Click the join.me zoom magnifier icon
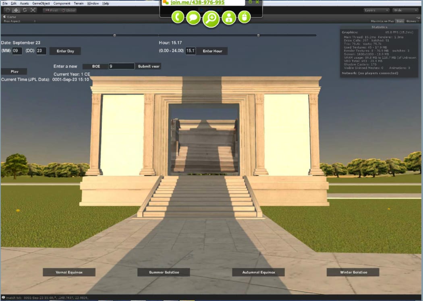Viewport: 423px width, 301px height. [x=211, y=19]
